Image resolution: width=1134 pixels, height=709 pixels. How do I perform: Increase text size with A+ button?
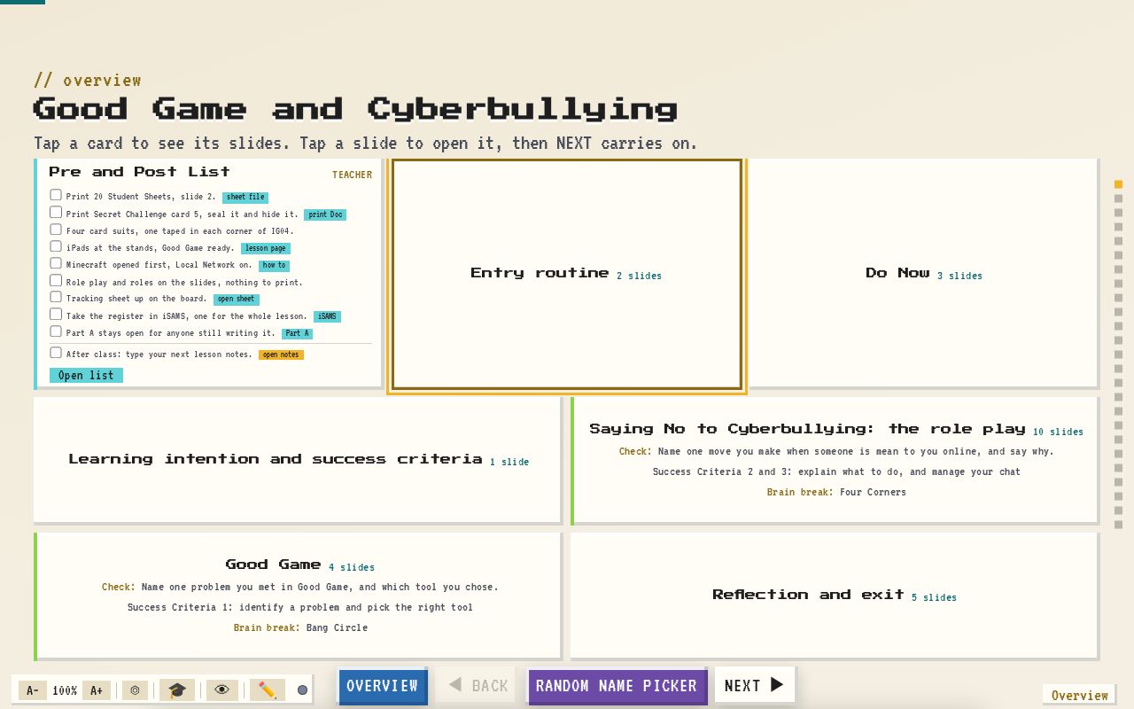[97, 690]
